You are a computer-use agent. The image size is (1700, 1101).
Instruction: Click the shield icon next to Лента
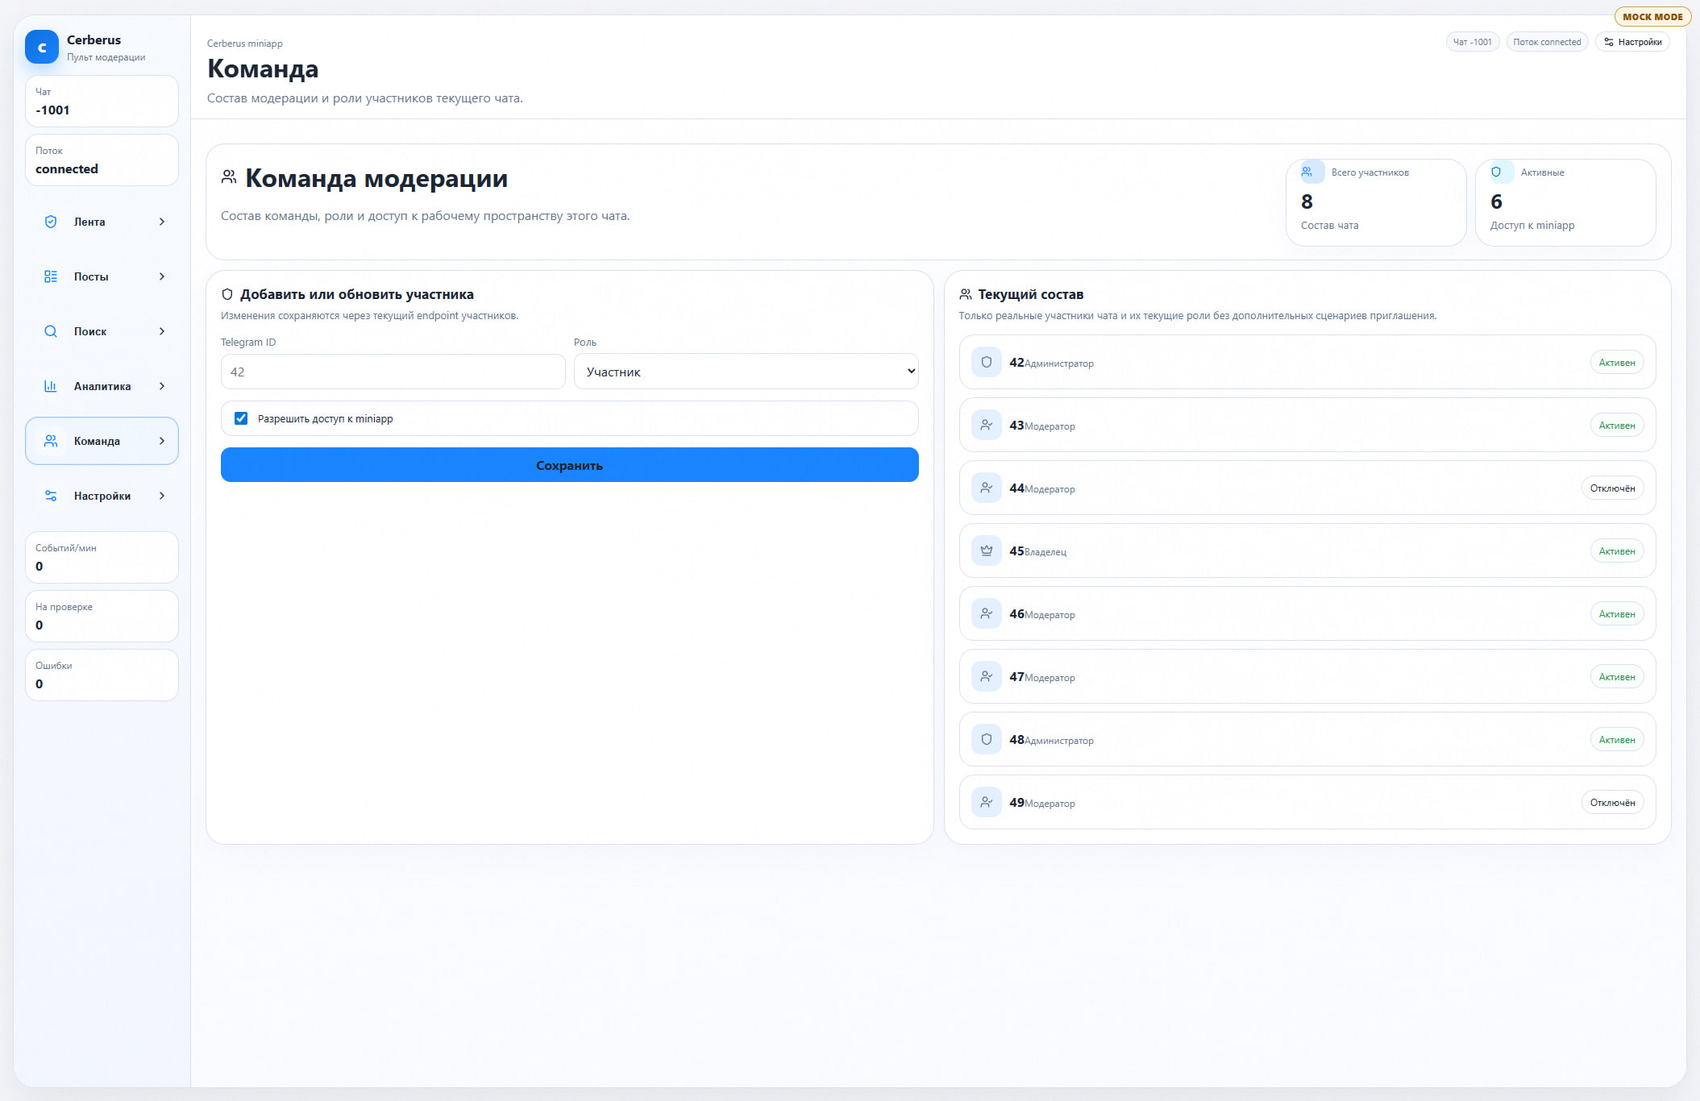click(x=51, y=222)
